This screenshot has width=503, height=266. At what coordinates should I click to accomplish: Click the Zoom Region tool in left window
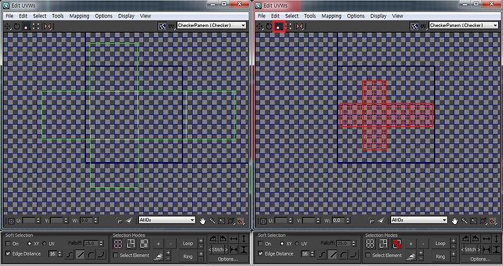(x=221, y=221)
